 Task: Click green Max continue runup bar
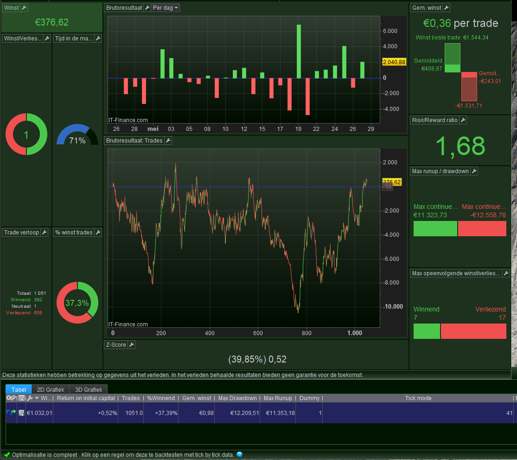(x=435, y=228)
